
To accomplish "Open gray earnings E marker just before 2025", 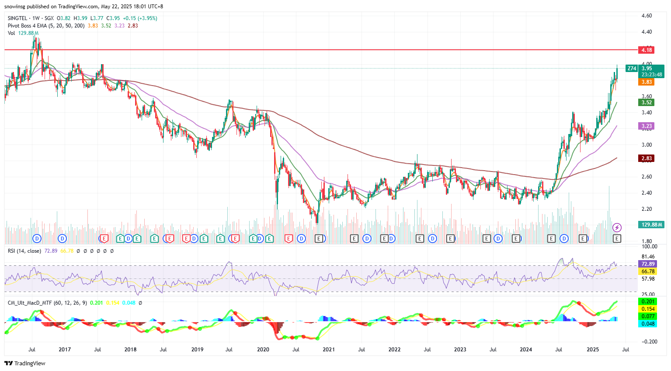I will 583,238.
